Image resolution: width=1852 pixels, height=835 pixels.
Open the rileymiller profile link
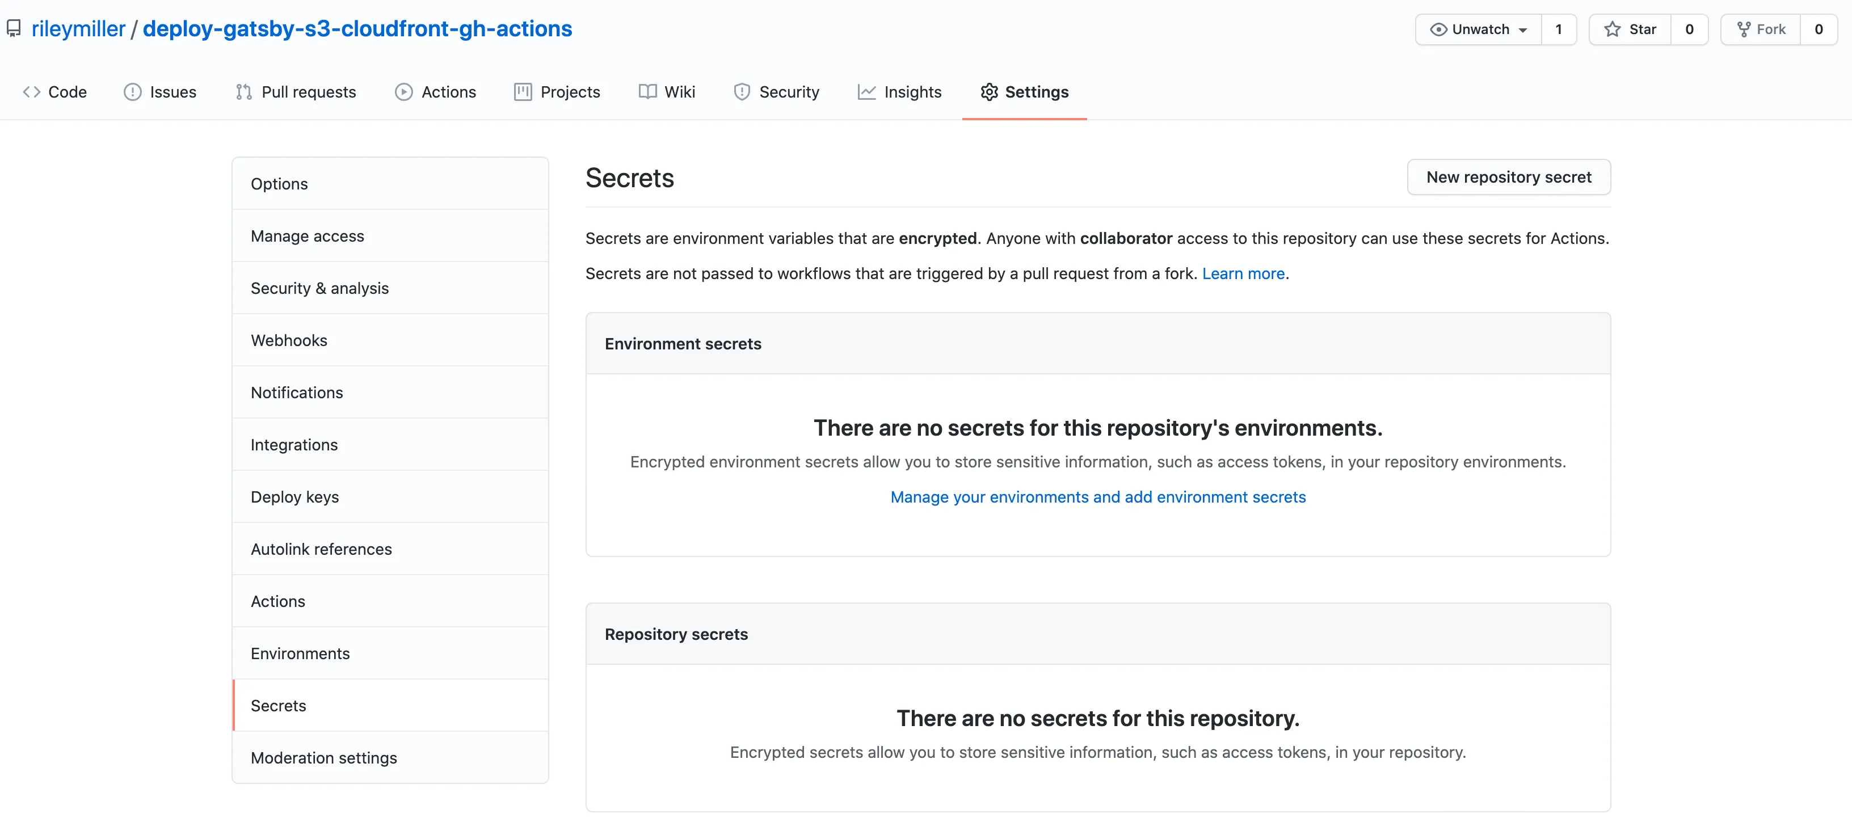point(78,28)
